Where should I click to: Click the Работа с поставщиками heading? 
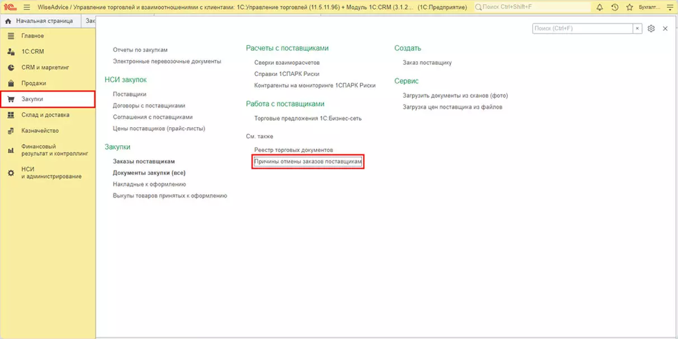[x=285, y=104]
